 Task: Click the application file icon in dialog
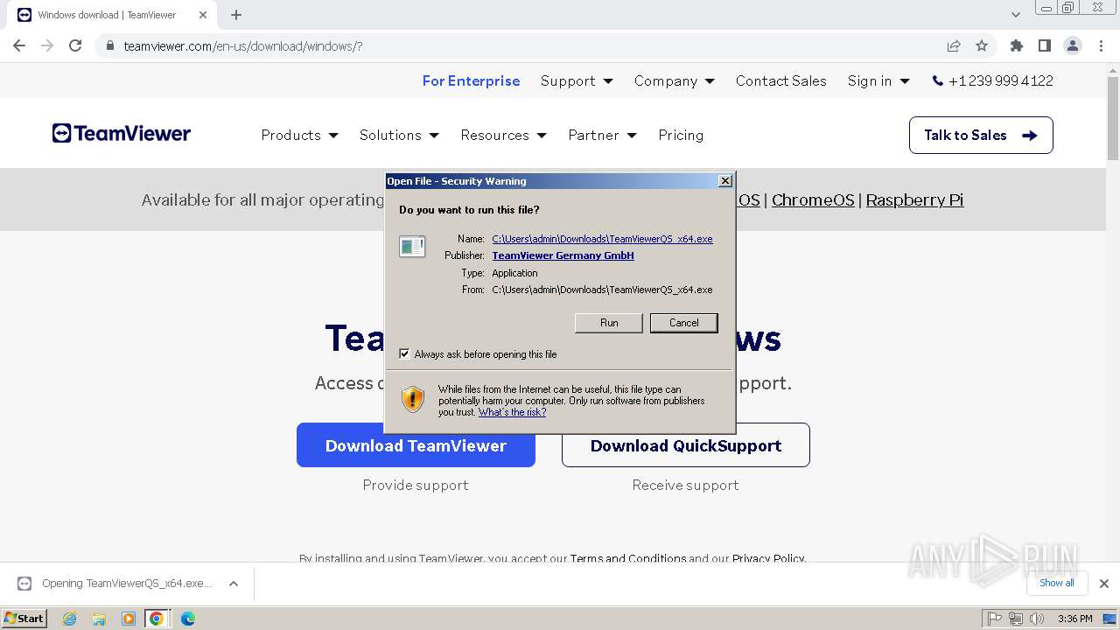(412, 247)
